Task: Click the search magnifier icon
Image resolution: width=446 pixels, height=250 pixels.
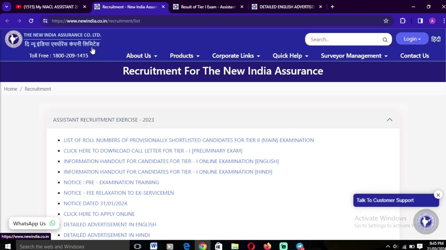Action: point(385,40)
